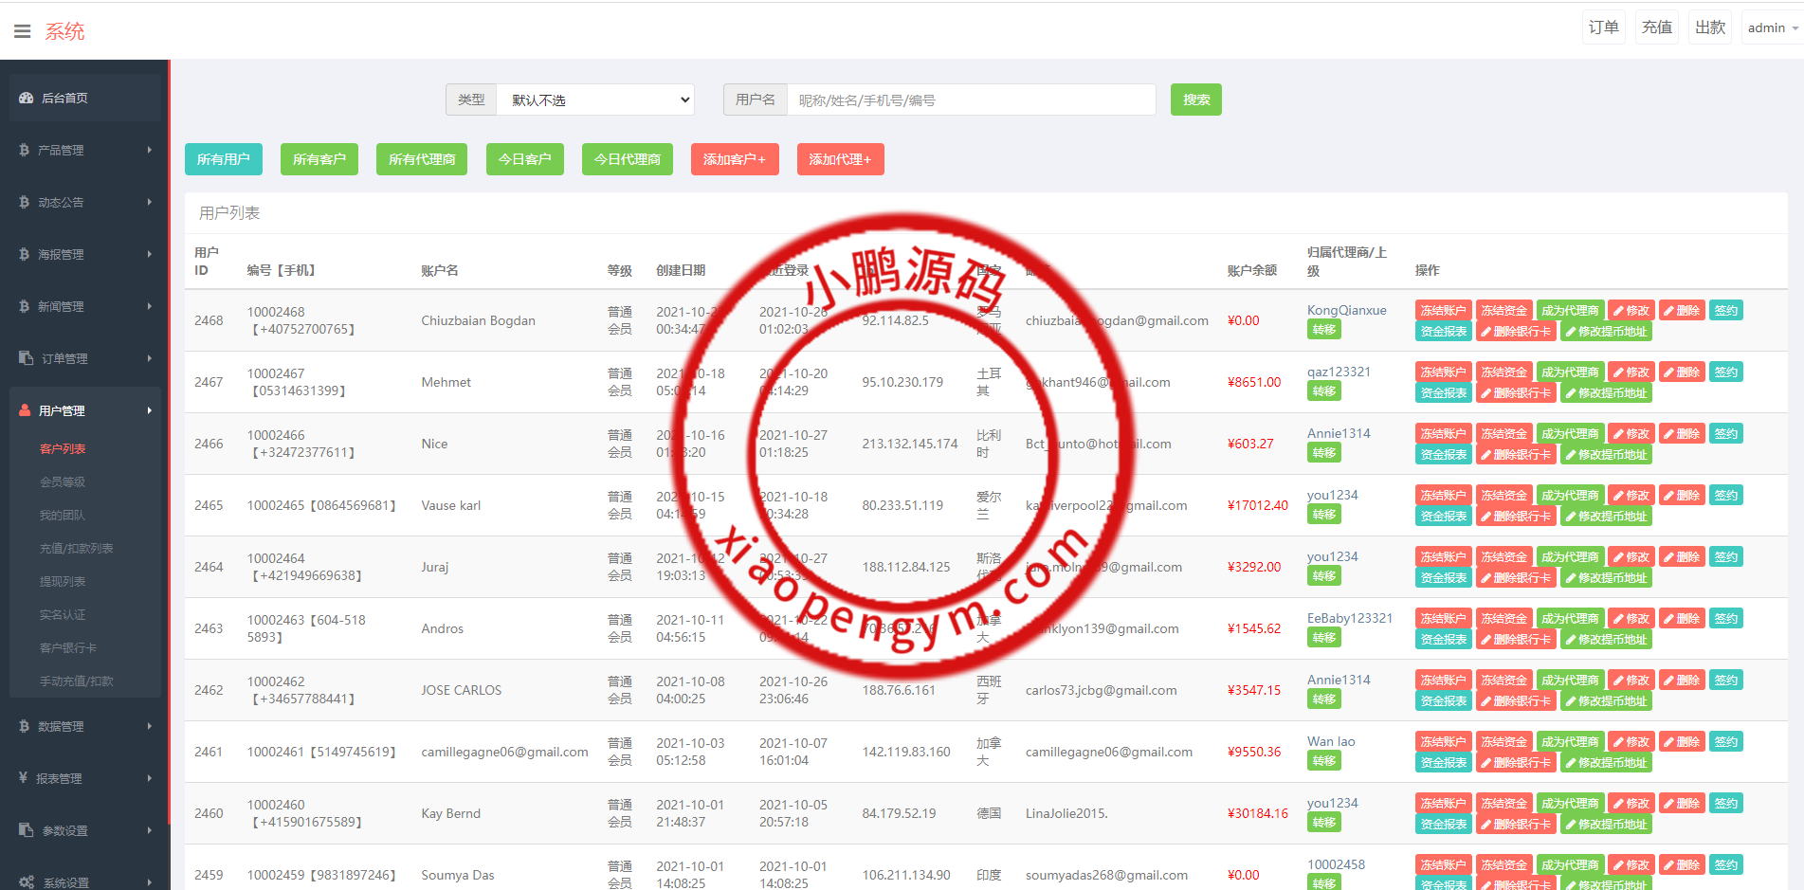Go to 提现列表 in the sidebar

(x=63, y=581)
